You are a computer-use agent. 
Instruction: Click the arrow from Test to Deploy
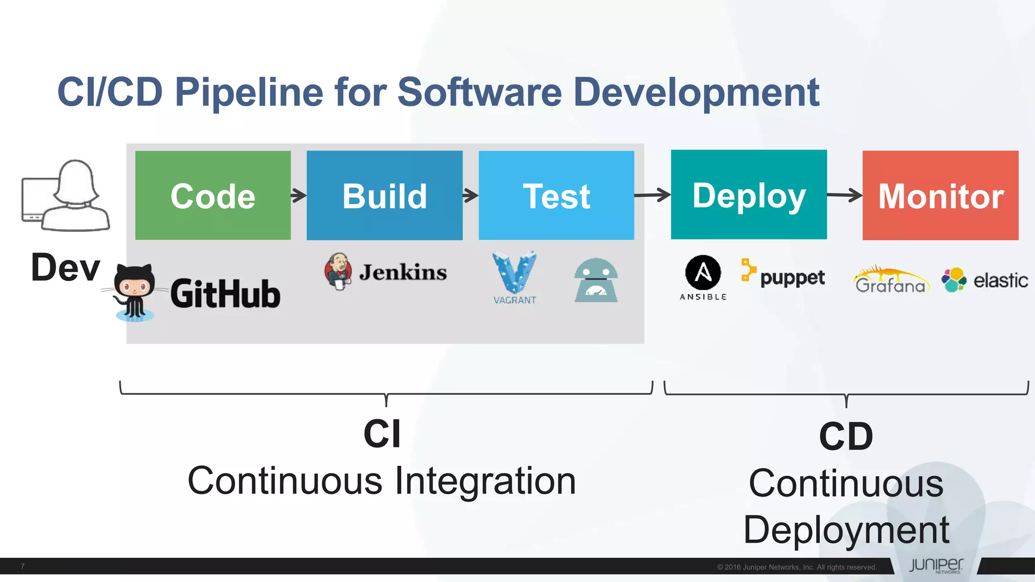pos(653,195)
